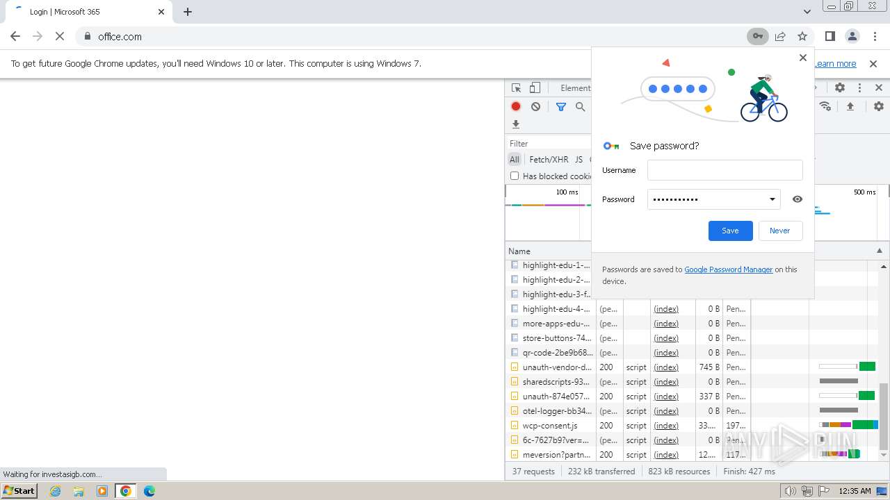The image size is (890, 500).
Task: Open a new tab with the plus button
Action: [x=188, y=12]
